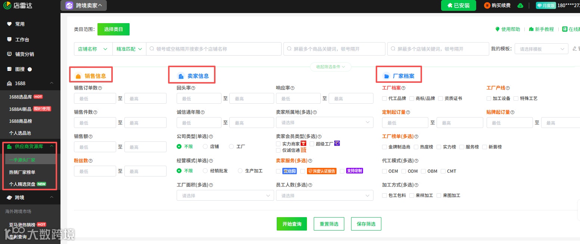Viewport: 580px width, 244px height.
Task: Click the purple rocket icon in 跨境卖家
Action: [69, 6]
